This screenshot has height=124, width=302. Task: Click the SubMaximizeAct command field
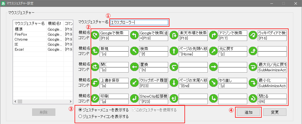272,70
